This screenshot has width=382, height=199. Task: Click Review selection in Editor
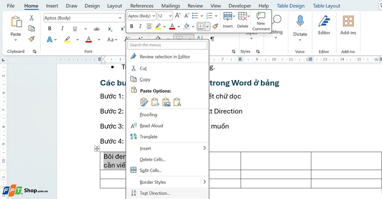(168, 57)
